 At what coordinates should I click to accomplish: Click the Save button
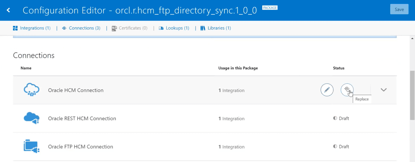[x=399, y=9]
